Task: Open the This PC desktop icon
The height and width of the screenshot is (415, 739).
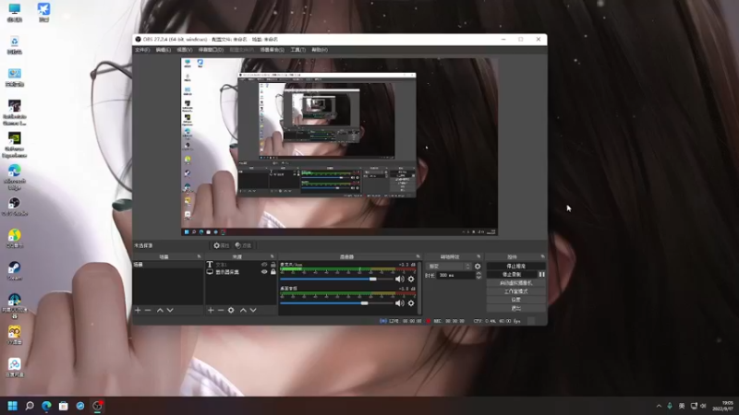Action: tap(15, 12)
